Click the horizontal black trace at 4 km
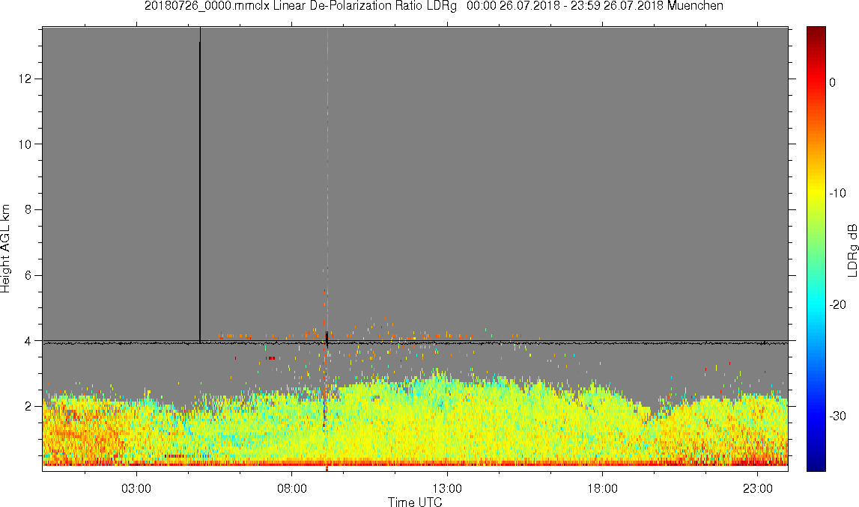859x507 pixels. point(415,343)
